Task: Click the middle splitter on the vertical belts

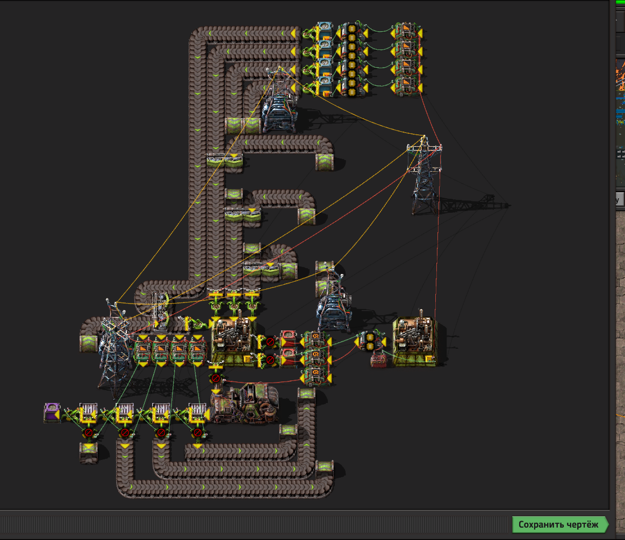Action: pos(243,214)
